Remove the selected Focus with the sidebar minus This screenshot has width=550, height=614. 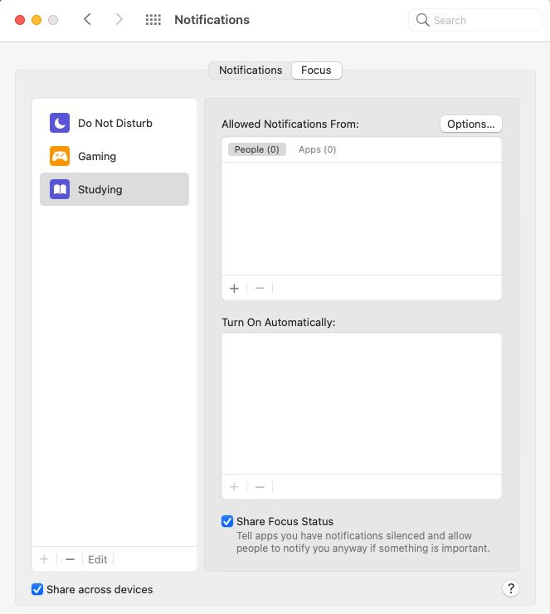(x=70, y=559)
